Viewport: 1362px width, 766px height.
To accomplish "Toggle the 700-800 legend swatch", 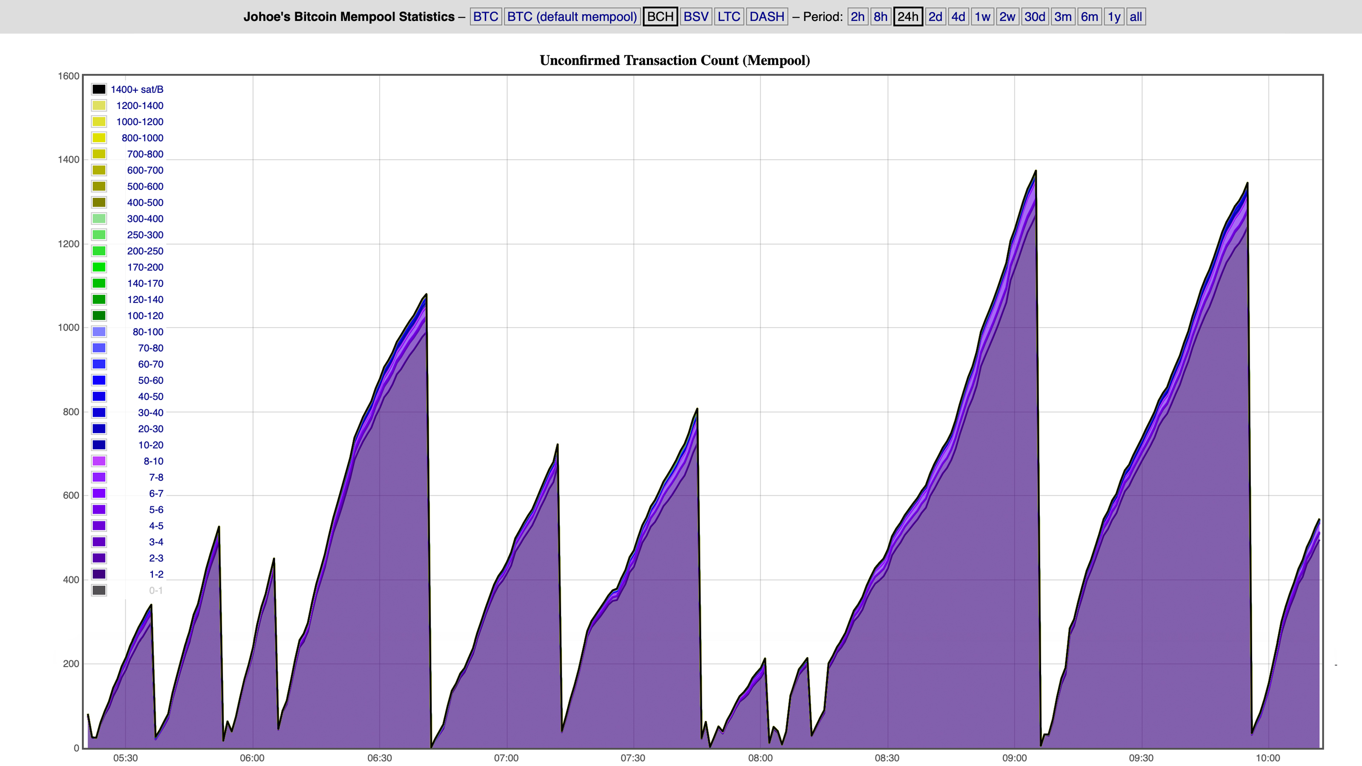I will [x=99, y=154].
